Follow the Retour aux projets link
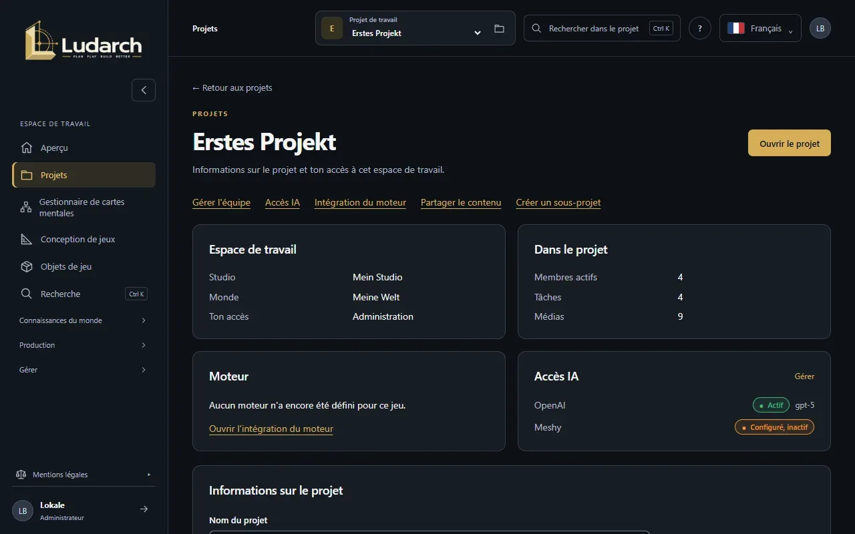 pyautogui.click(x=232, y=87)
